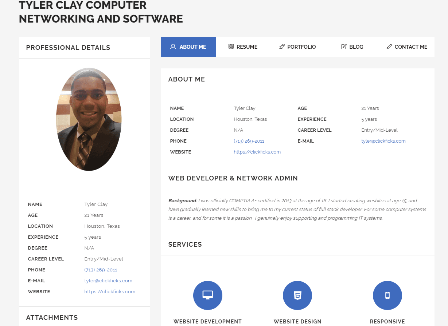
Task: Click the sidebar e-mail address link
Action: click(108, 281)
